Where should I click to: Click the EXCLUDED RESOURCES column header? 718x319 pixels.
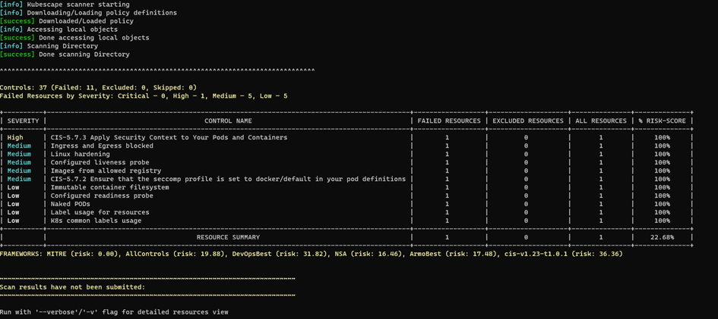tap(528, 121)
